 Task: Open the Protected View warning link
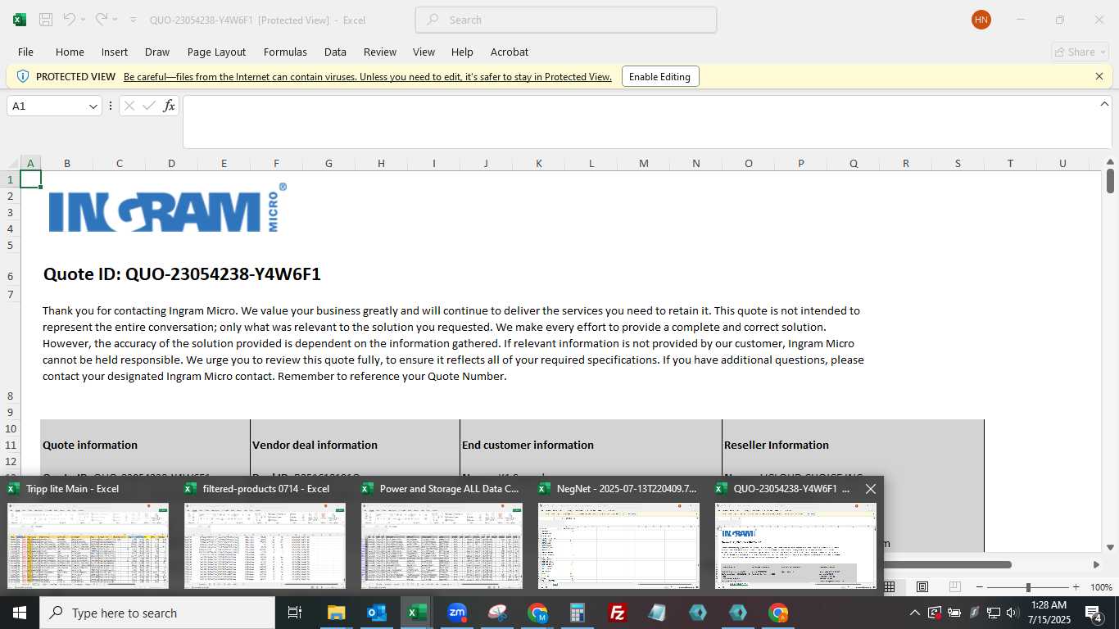coord(368,77)
